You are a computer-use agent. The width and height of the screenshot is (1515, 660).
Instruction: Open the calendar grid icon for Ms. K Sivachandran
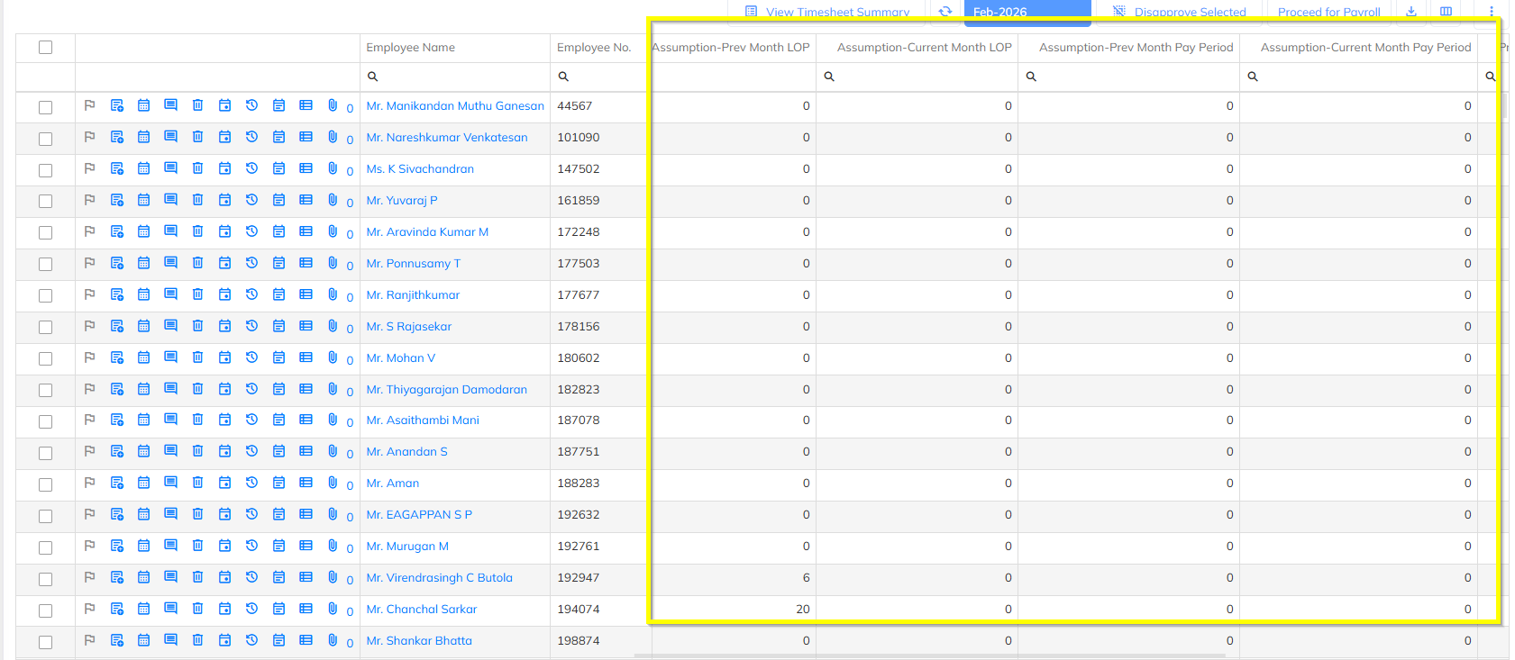coord(143,168)
